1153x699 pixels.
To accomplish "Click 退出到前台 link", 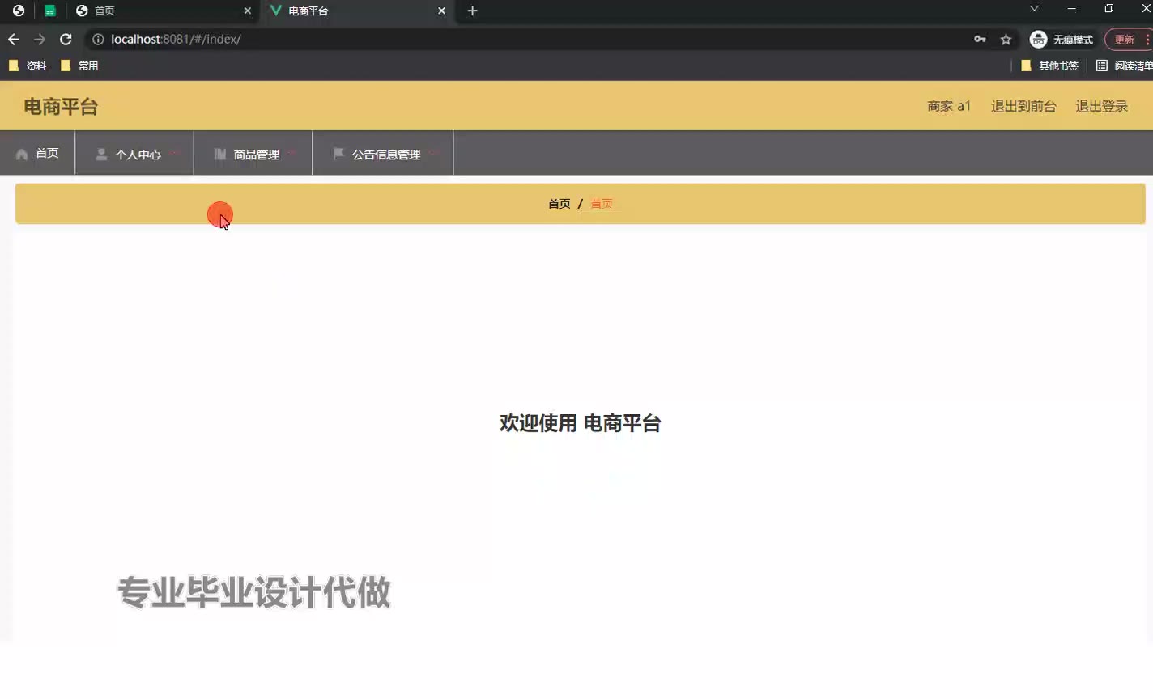I will click(1023, 106).
